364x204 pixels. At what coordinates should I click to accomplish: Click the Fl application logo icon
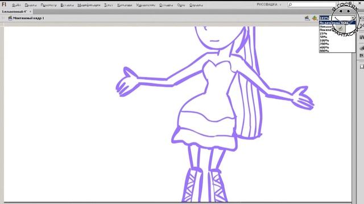coord(4,5)
